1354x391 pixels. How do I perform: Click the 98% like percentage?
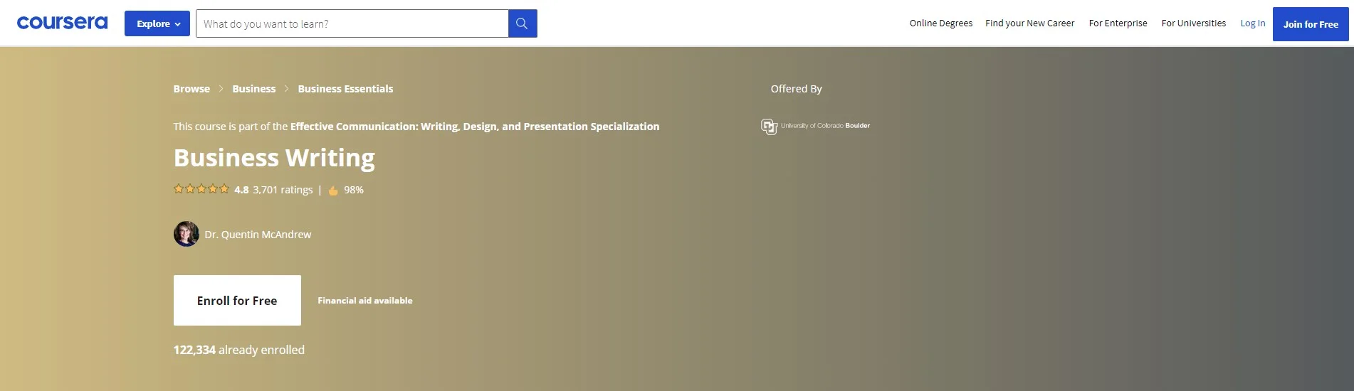(x=354, y=190)
